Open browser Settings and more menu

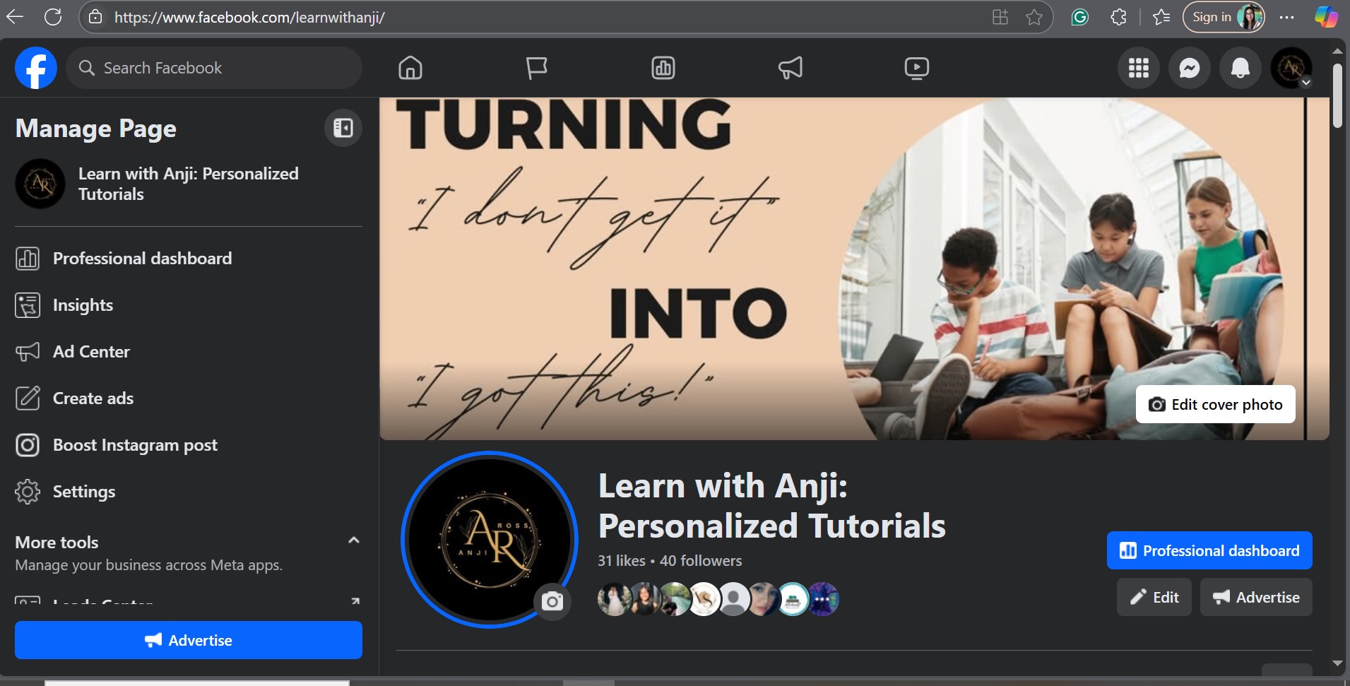pyautogui.click(x=1287, y=17)
